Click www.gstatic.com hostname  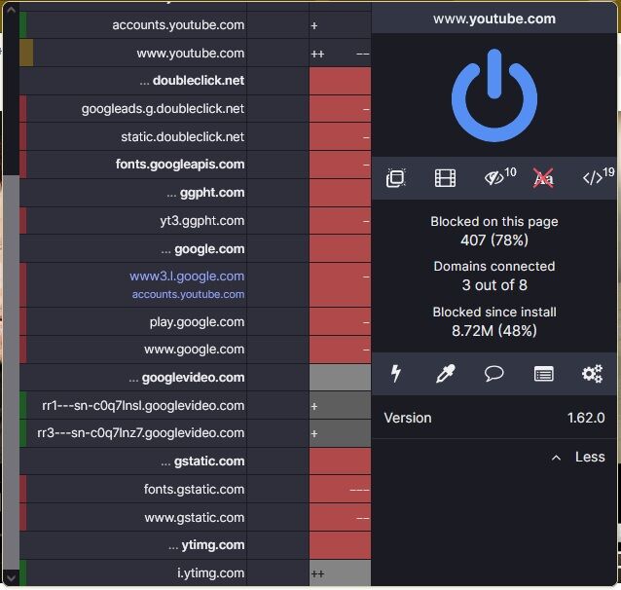(195, 517)
